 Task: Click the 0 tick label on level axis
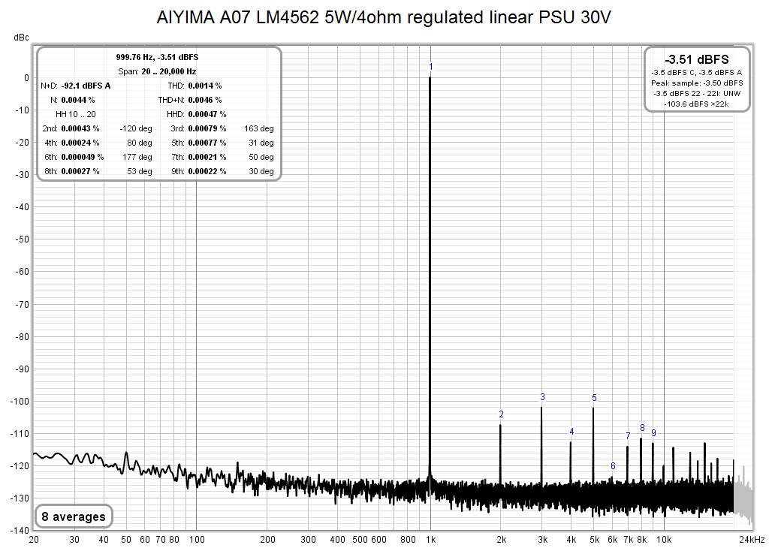(x=26, y=78)
